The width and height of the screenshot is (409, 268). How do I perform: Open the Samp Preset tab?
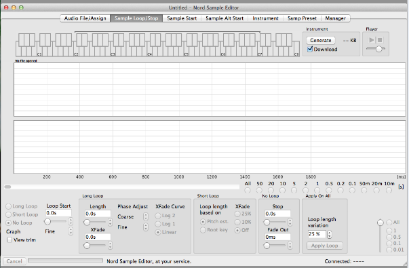click(x=302, y=18)
